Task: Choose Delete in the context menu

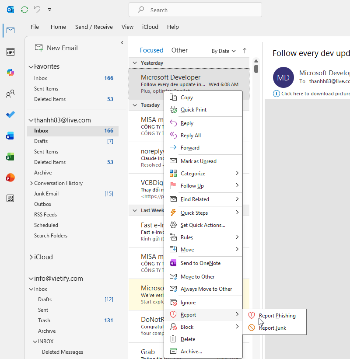Action: [203, 339]
